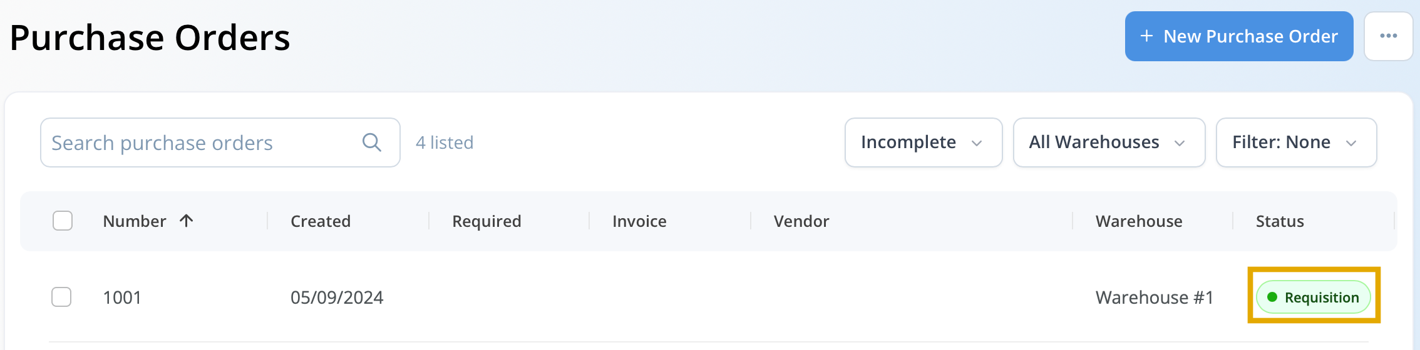Sort by the Vendor column header

tap(801, 221)
